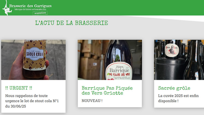Click the Brasserie des Garrigues mascot logo
The width and height of the screenshot is (204, 115).
click(x=7, y=8)
